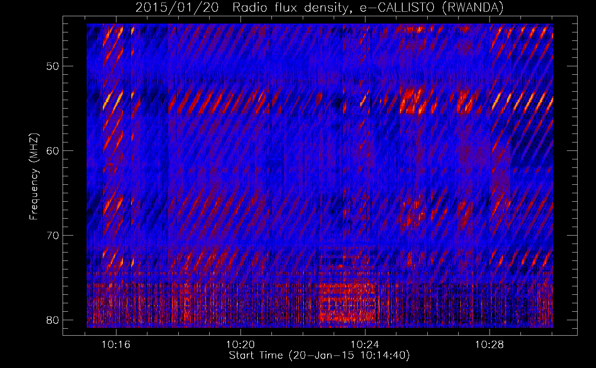Click the 'Start Time (20-Jan-15 10:14:40)' axis label
The width and height of the screenshot is (596, 368).
click(319, 355)
